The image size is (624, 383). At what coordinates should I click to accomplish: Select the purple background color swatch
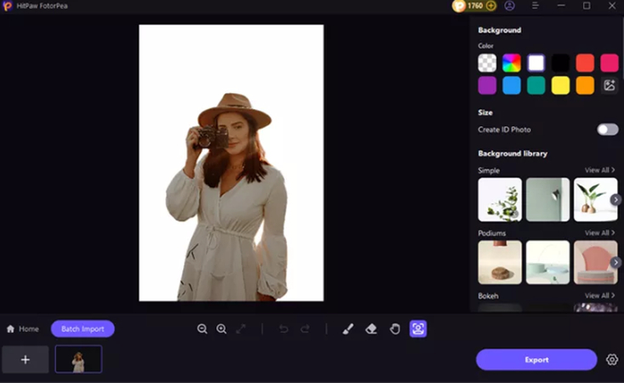tap(487, 85)
